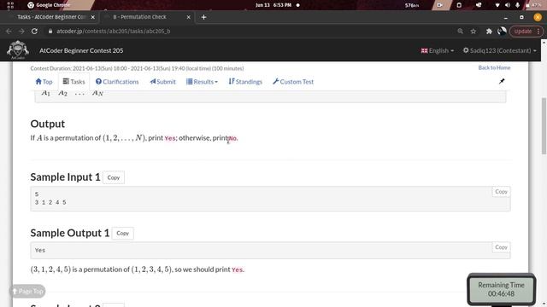547x307 pixels.
Task: Bookmark this page with the star icon
Action: (473, 32)
